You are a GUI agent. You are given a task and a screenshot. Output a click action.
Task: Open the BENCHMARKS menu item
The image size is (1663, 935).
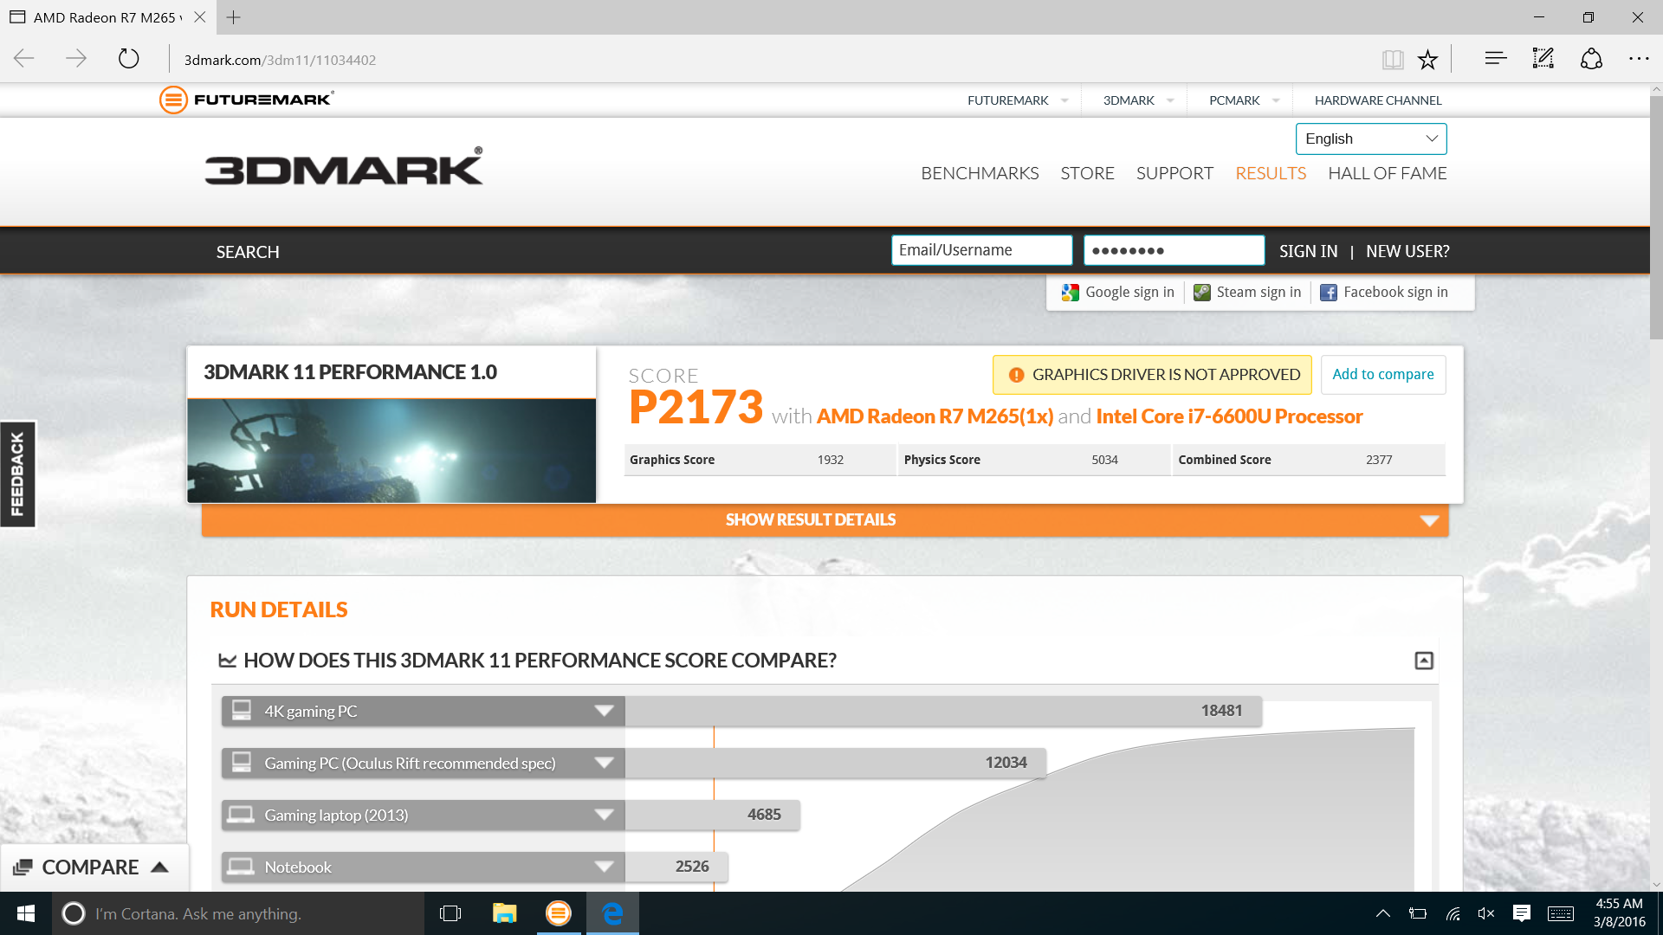(x=980, y=173)
